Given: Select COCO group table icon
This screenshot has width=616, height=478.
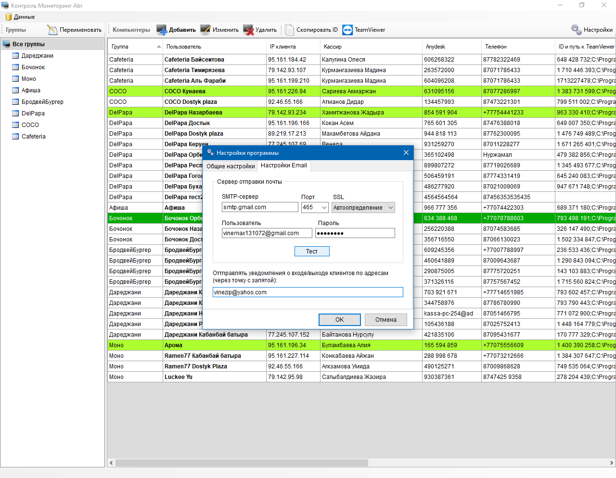Looking at the screenshot, I should [15, 125].
